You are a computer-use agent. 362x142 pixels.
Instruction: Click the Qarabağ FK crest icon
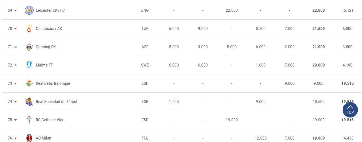(29, 47)
